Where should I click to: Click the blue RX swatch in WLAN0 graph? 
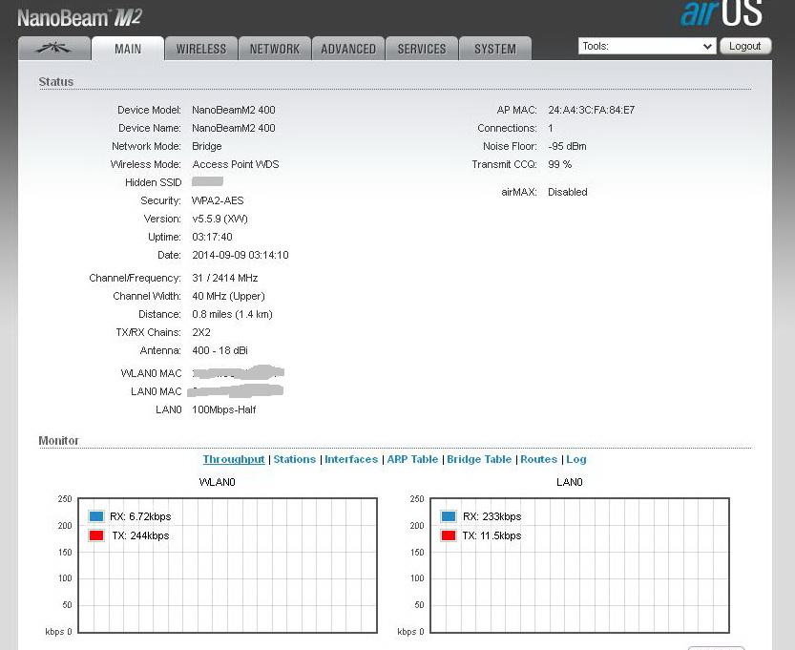tap(96, 516)
